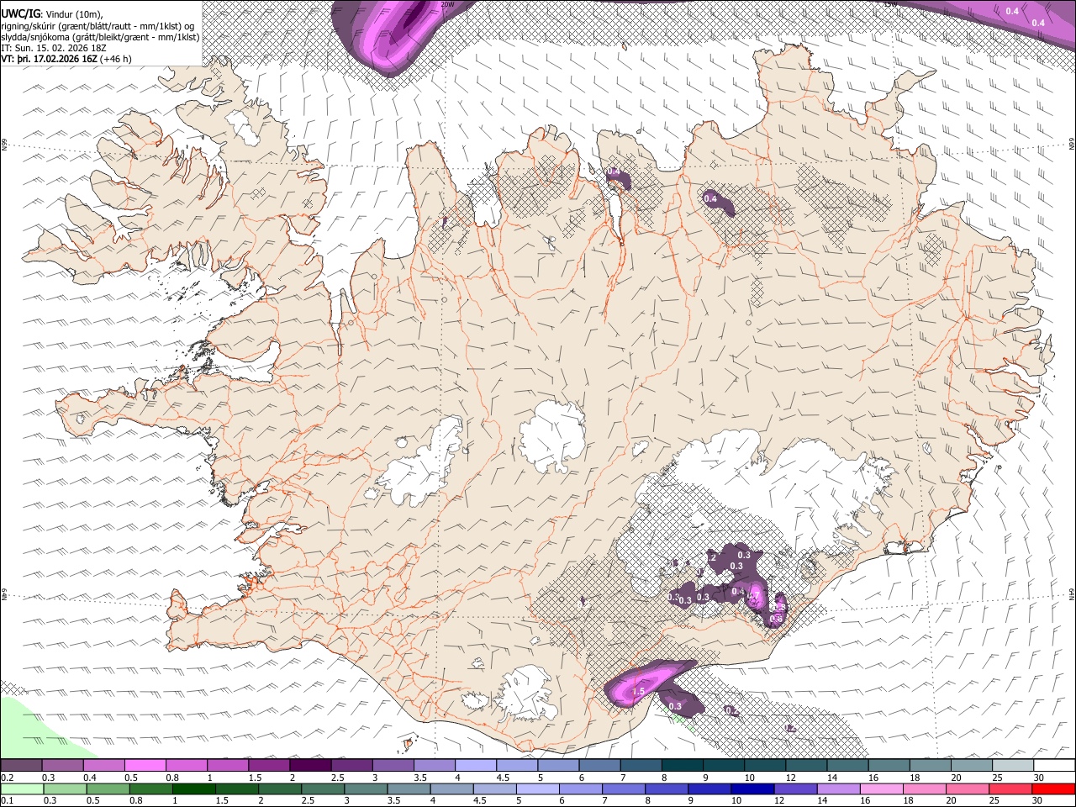Select the darkest green bottom-row swatch between 1 and 1.5
The image size is (1076, 807).
194,789
